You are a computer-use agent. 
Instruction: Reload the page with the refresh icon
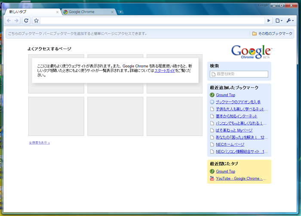[x=26, y=21]
